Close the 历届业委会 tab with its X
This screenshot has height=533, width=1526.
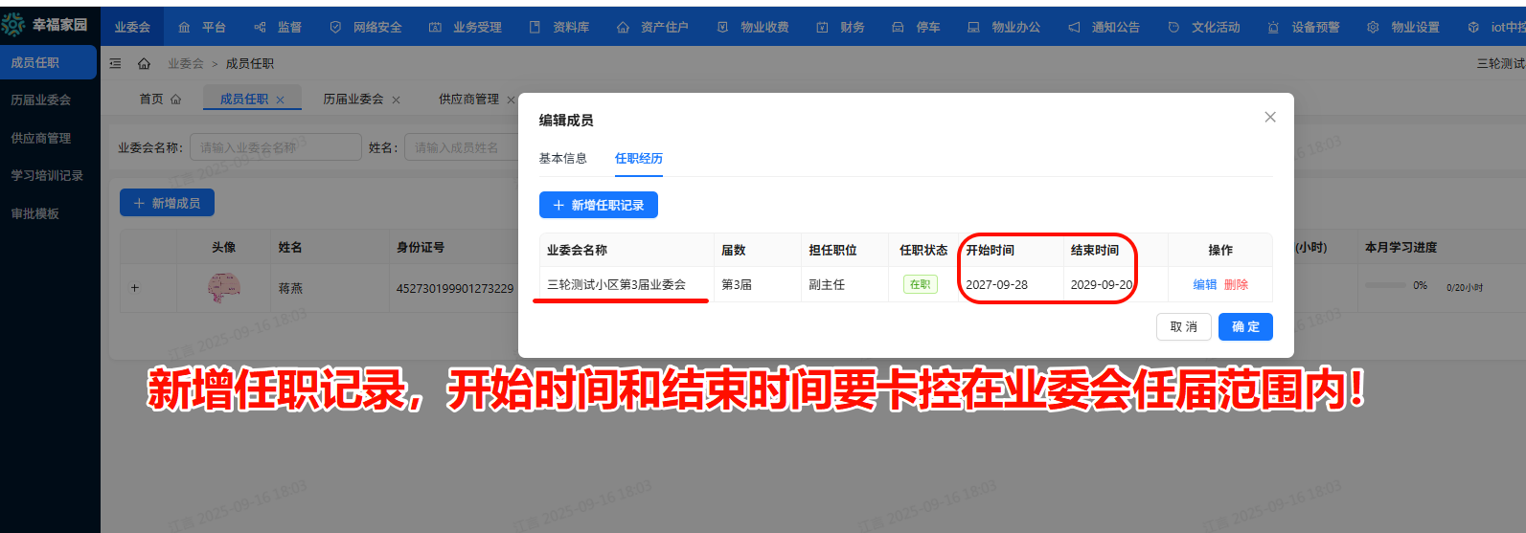[x=396, y=100]
